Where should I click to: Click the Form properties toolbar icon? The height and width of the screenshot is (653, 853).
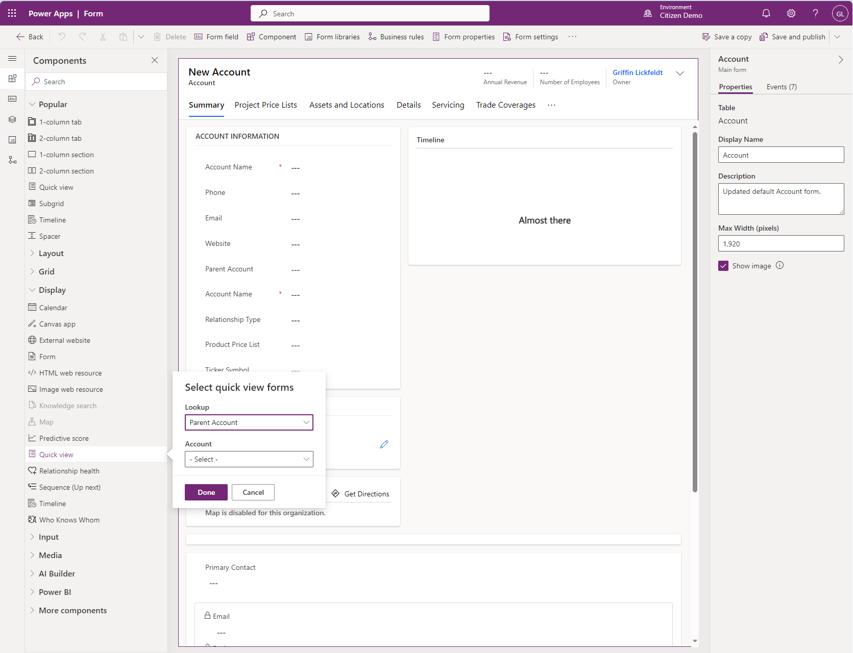click(463, 36)
